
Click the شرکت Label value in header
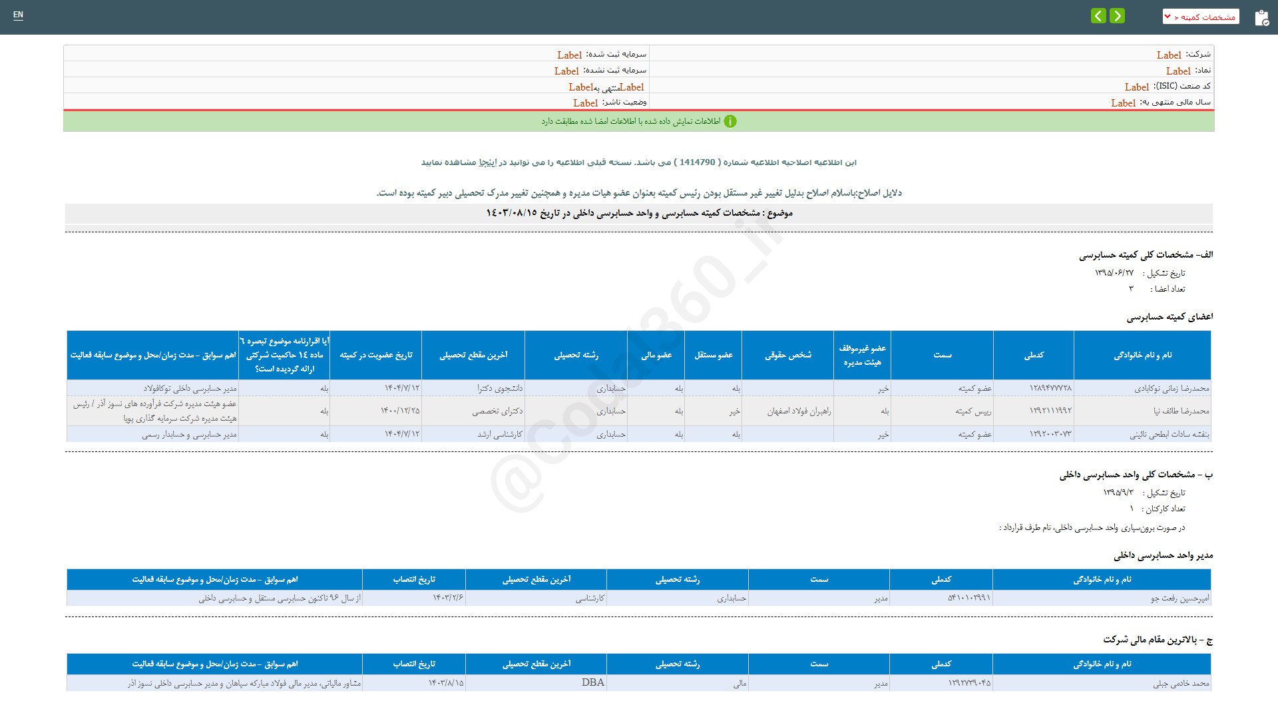click(1168, 55)
